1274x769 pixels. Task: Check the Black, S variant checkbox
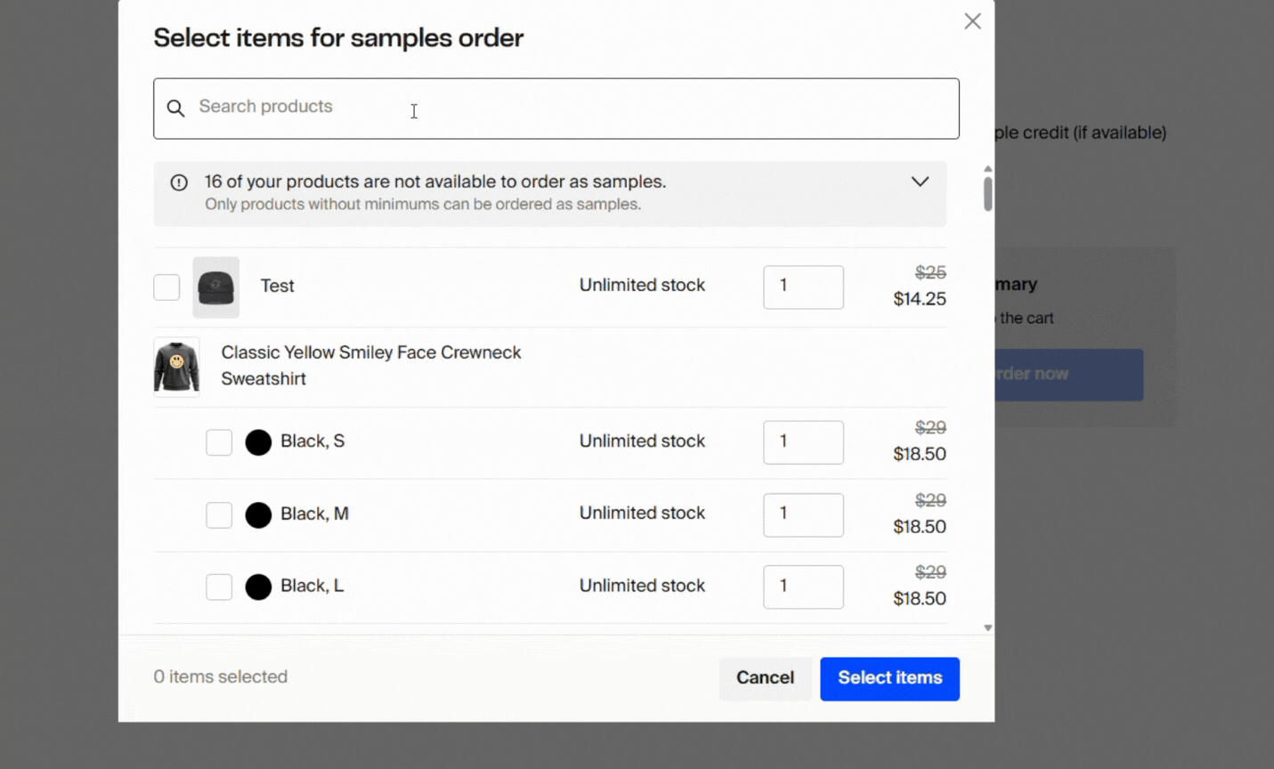[219, 441]
